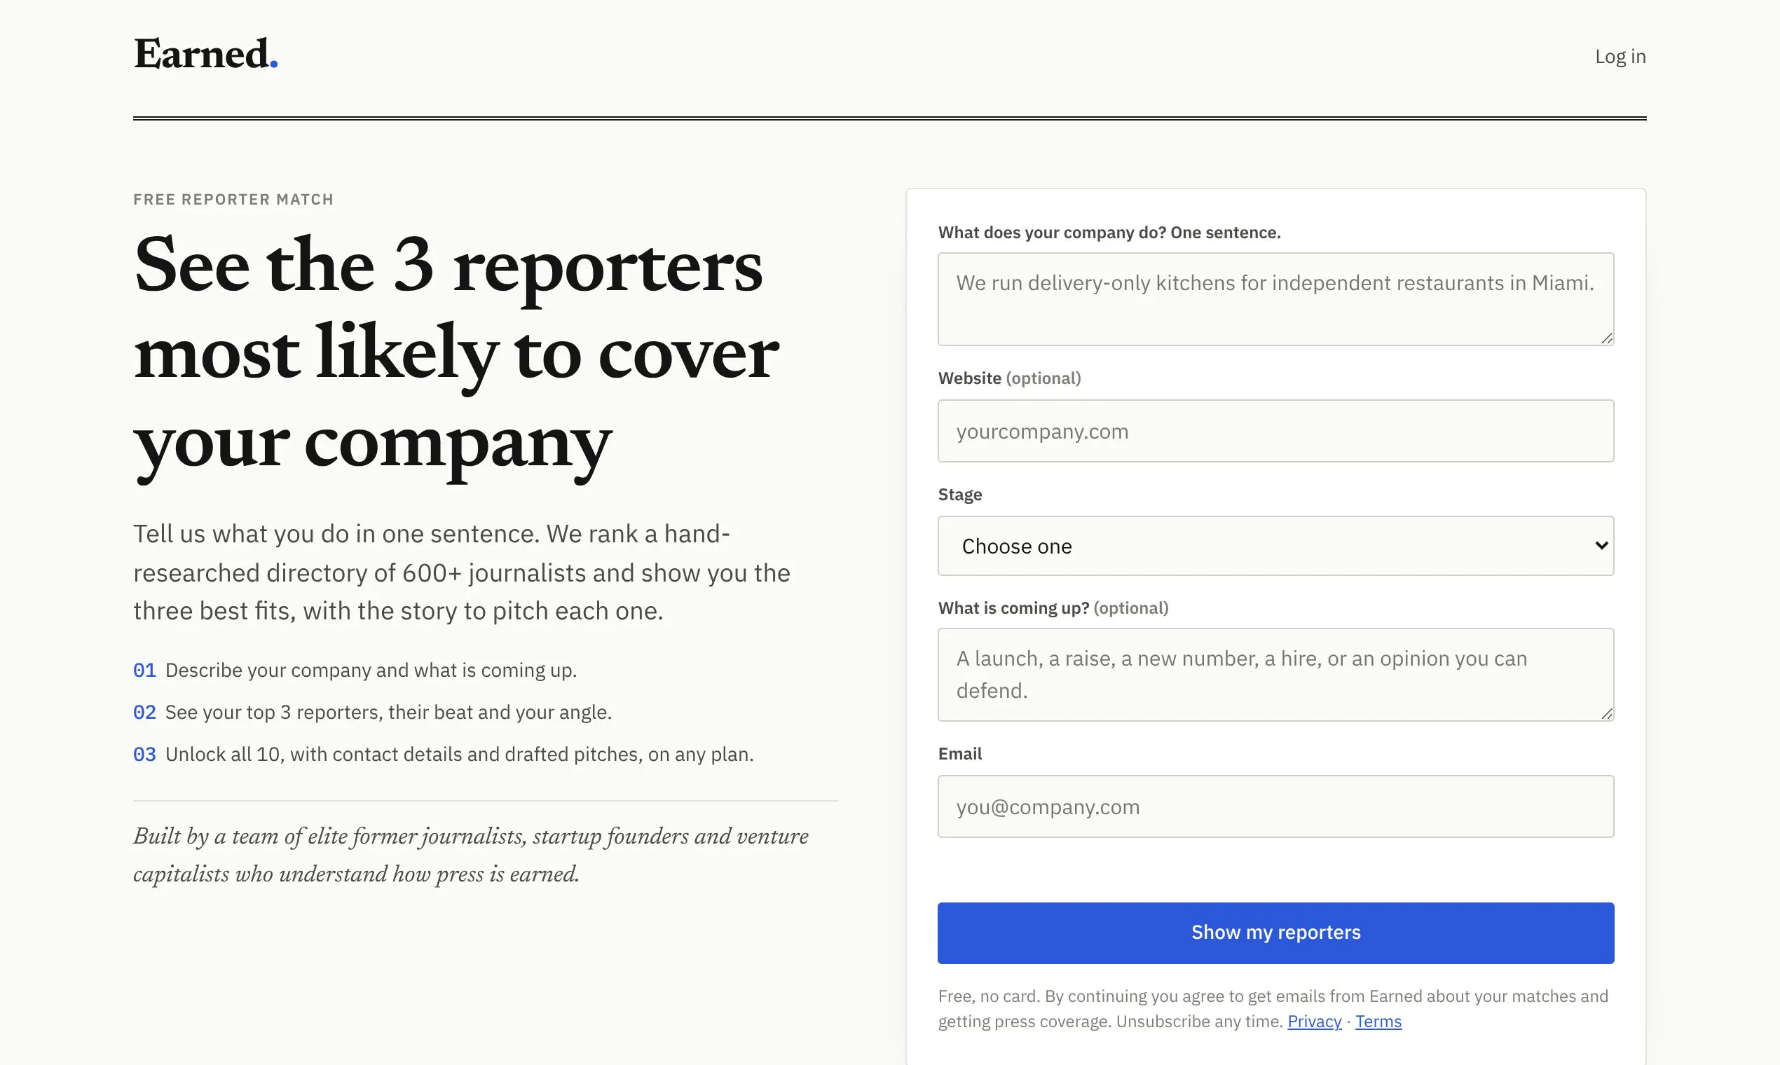The height and width of the screenshot is (1065, 1780).
Task: Click the 'What is coming up? (optional)' label
Action: [x=1053, y=608]
